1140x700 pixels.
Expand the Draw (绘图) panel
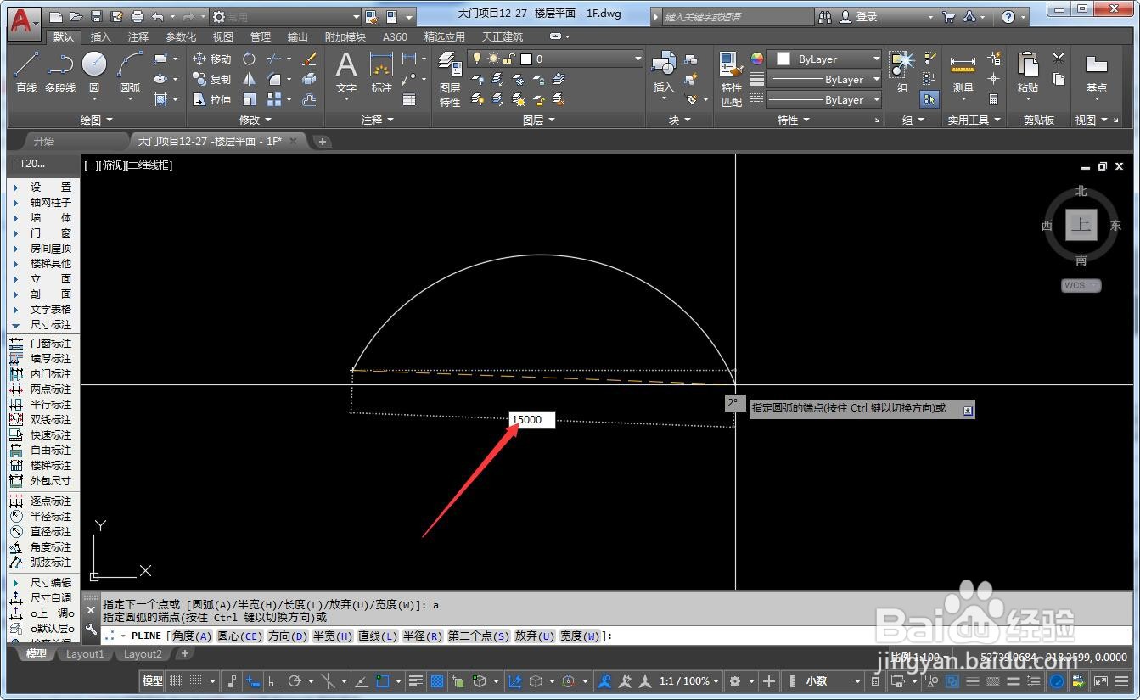[97, 120]
